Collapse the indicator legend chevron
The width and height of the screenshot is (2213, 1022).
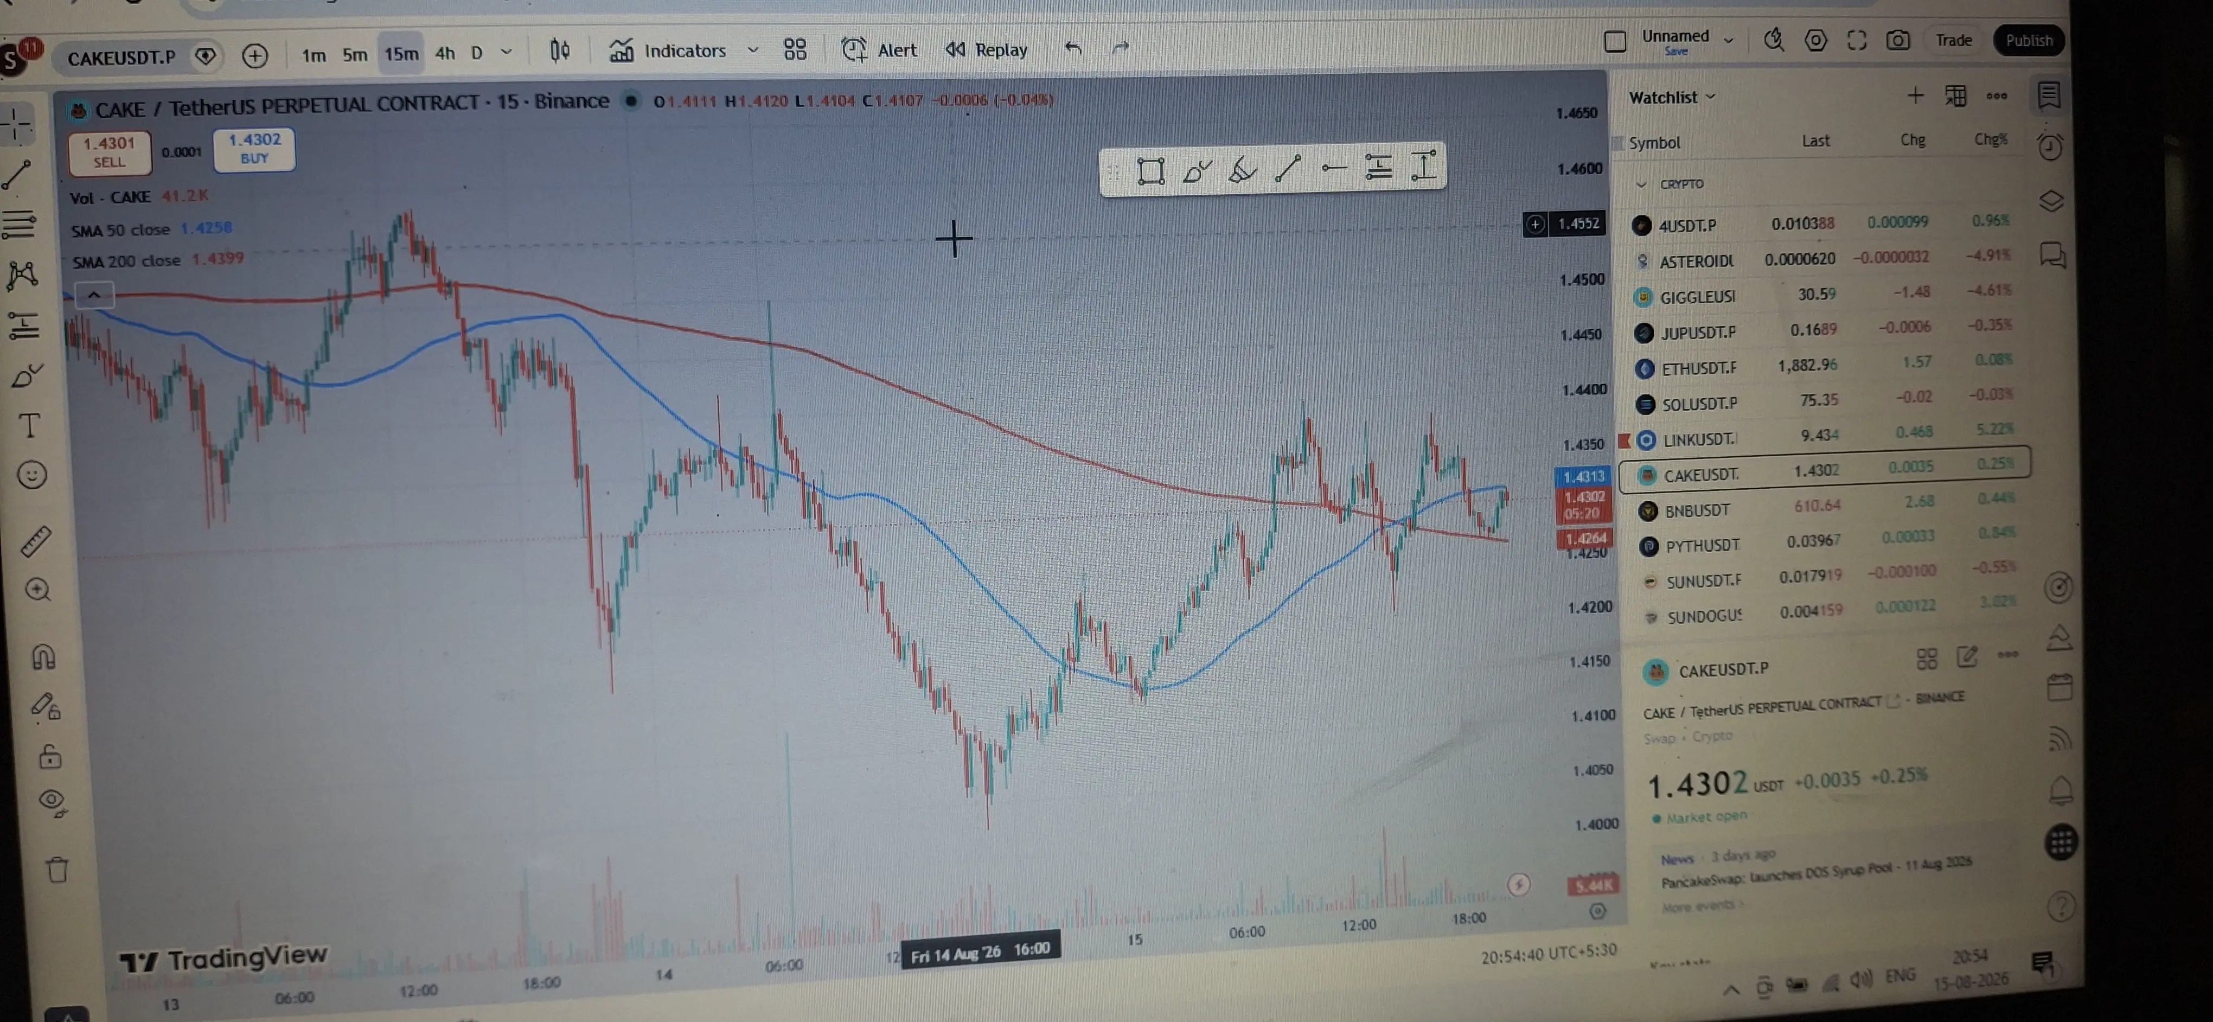tap(94, 296)
